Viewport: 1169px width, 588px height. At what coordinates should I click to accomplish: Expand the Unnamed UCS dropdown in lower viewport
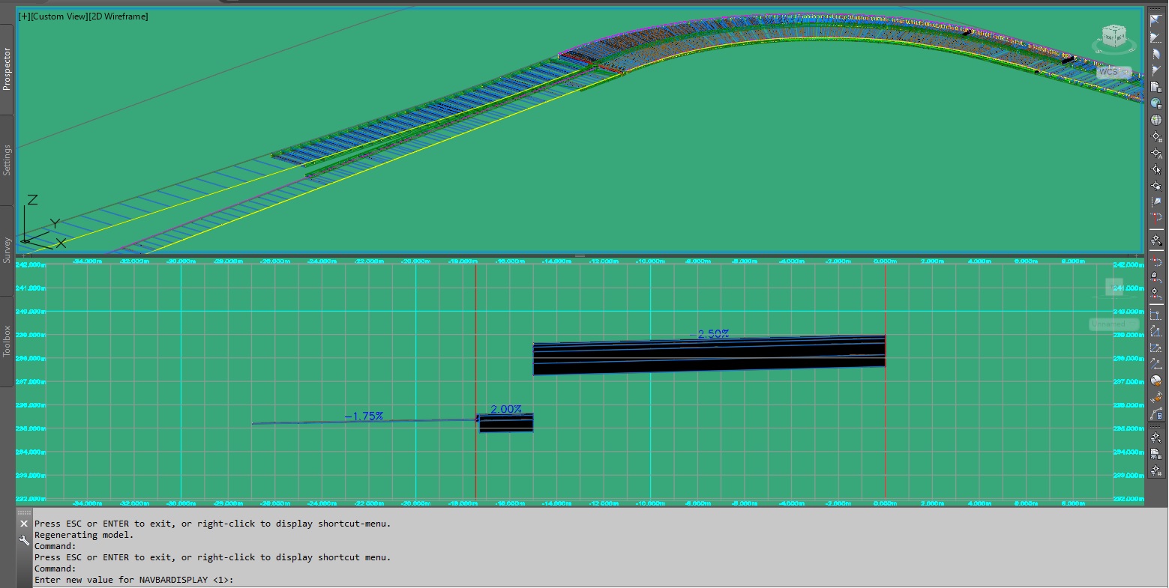point(1114,324)
